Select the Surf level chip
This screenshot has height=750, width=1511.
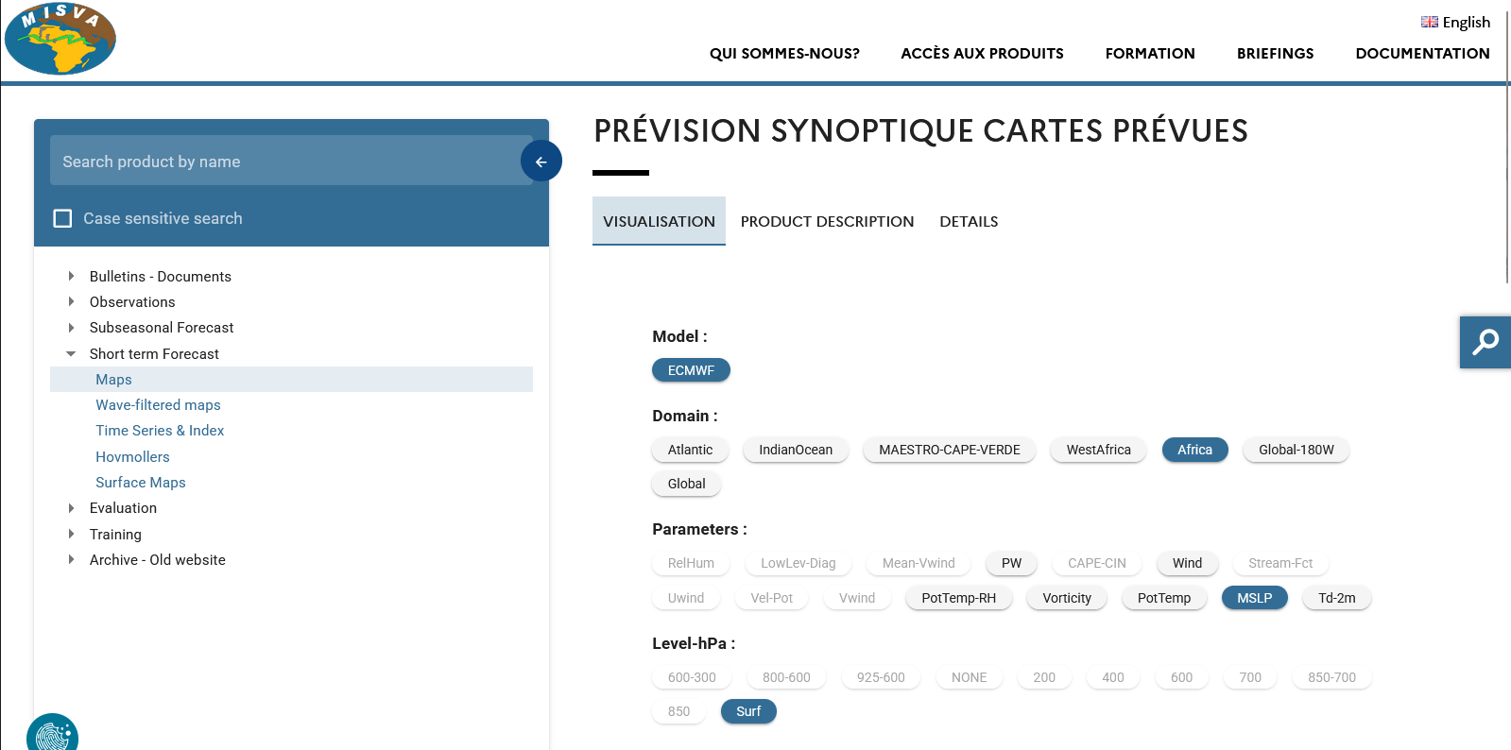pyautogui.click(x=748, y=711)
